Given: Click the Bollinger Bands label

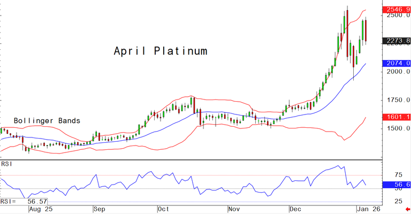Looking at the screenshot, I should coord(47,121).
